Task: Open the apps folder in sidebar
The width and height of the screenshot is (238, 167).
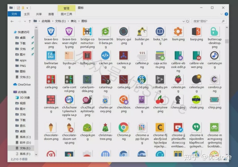Action: 23,60
